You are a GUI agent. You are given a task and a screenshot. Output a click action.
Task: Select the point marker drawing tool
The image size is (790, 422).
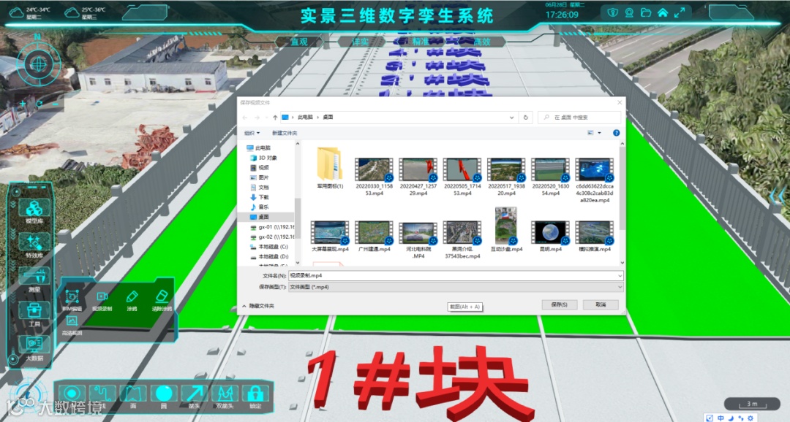72,394
